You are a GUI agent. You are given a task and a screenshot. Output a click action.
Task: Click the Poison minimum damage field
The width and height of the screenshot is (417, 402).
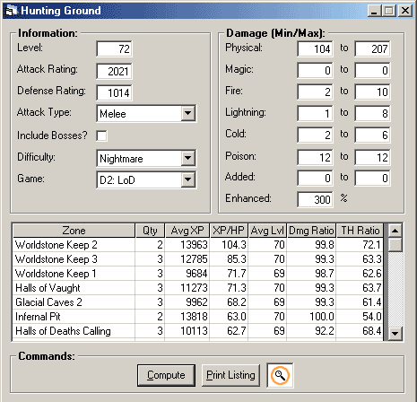(x=315, y=157)
